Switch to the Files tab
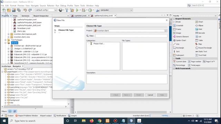Screen dimensions: 221x124 [15, 16]
